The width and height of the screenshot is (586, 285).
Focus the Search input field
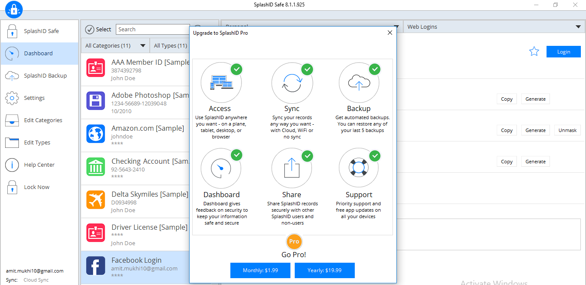coord(153,29)
